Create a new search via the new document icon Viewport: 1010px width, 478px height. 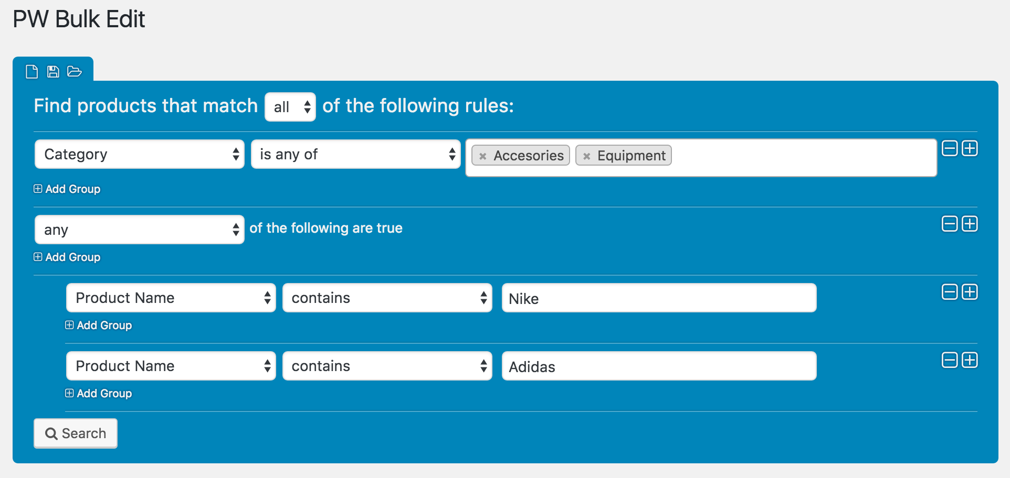point(31,71)
